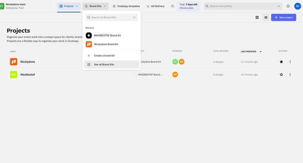Click the BB member avatar in Maxibestof row
The height and width of the screenshot is (163, 303).
[x=175, y=74]
